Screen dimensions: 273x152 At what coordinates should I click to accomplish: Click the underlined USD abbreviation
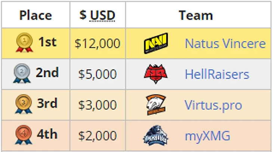click(x=102, y=15)
